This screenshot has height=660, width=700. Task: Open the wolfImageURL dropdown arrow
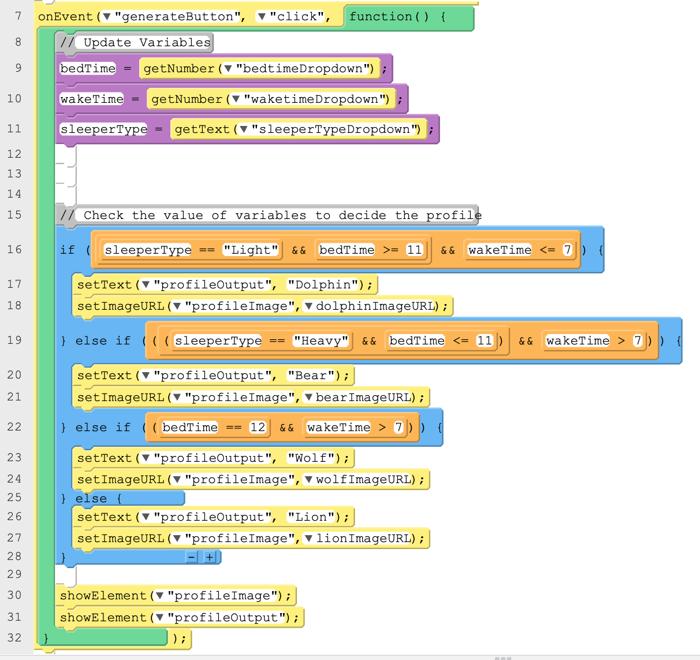(x=309, y=480)
